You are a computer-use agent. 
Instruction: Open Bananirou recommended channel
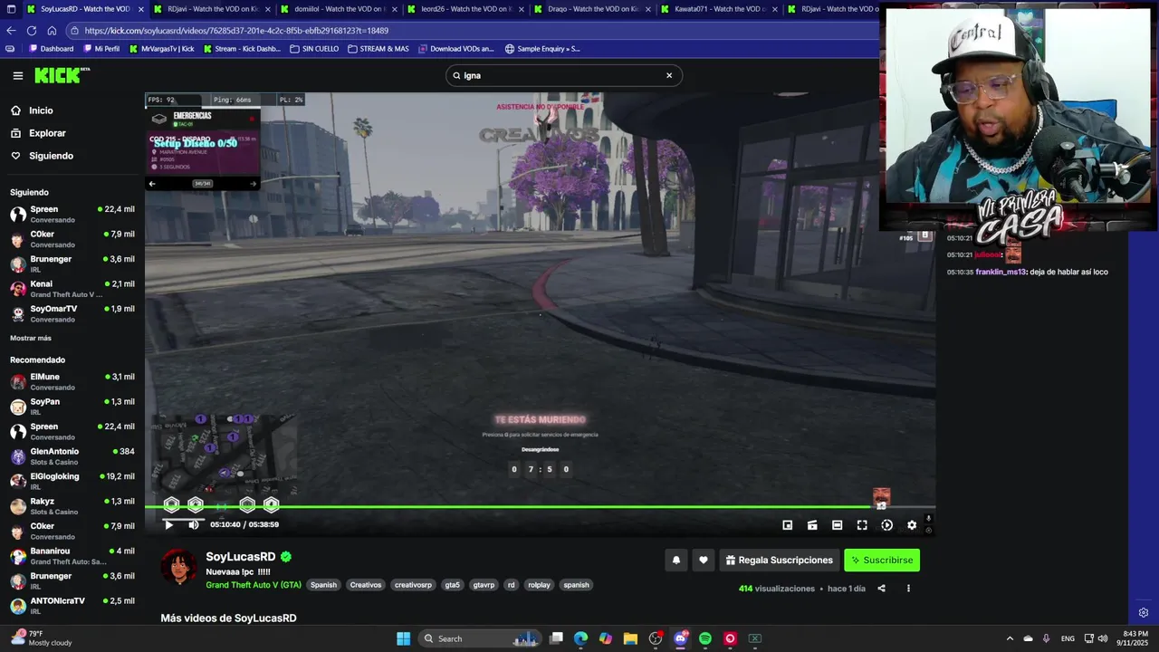(72, 556)
